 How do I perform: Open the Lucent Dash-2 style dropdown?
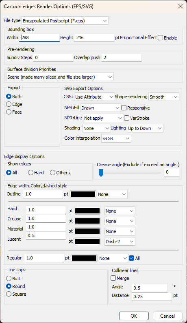coord(120,242)
